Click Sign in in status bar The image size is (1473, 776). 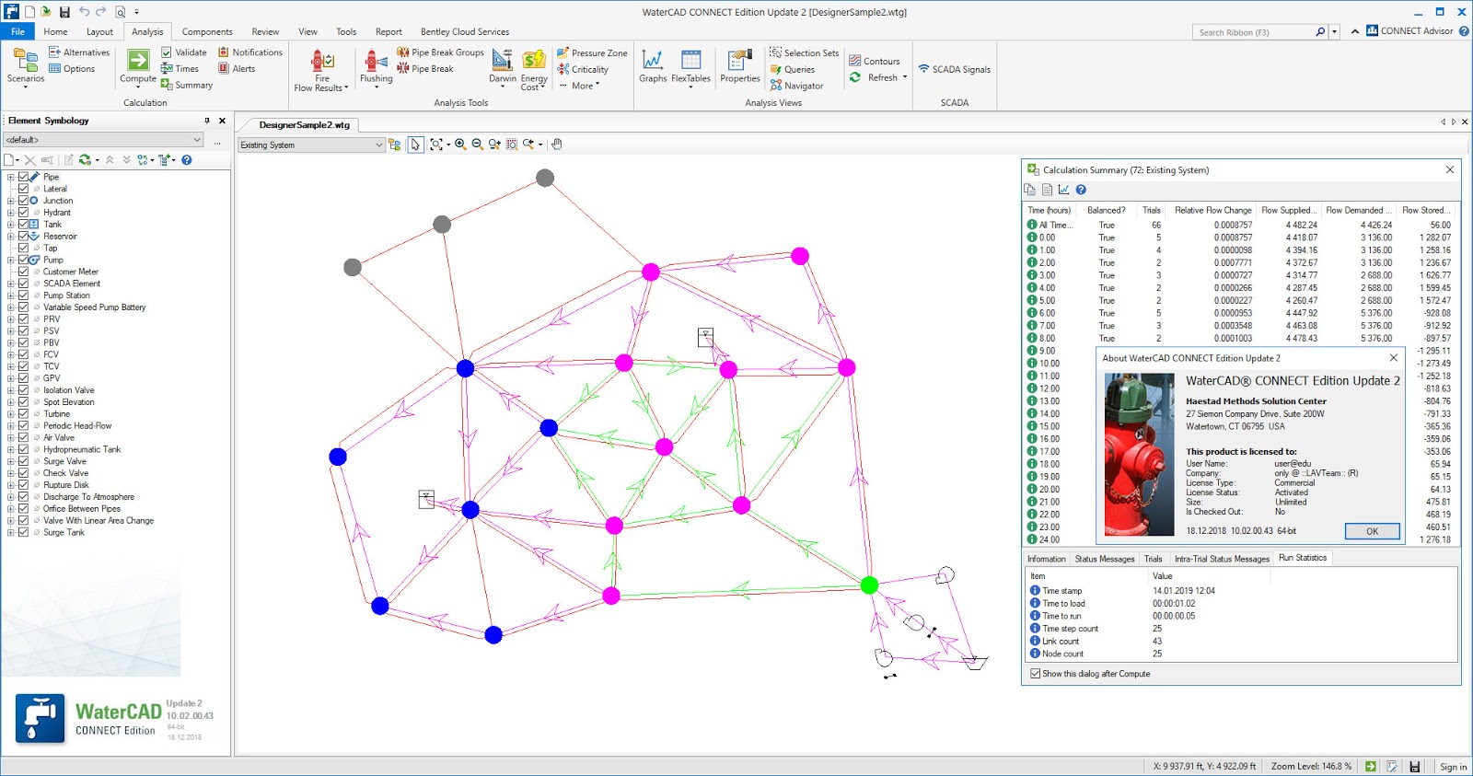click(x=1454, y=767)
